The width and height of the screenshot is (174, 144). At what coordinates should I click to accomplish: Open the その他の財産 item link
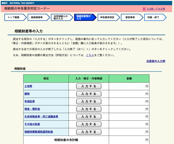tap(32, 124)
